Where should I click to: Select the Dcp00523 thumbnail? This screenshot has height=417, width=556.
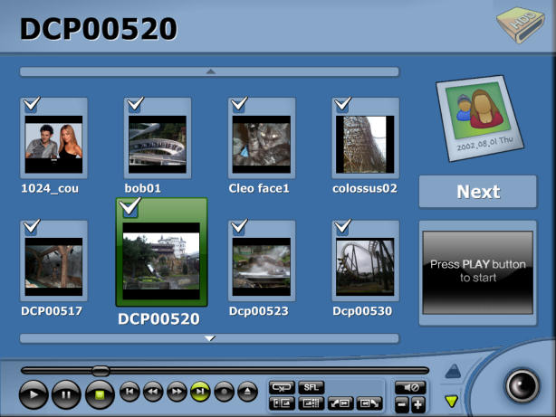pos(262,267)
